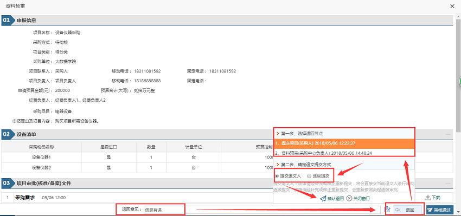Download the 采购需求 file via 下载

coord(433,198)
